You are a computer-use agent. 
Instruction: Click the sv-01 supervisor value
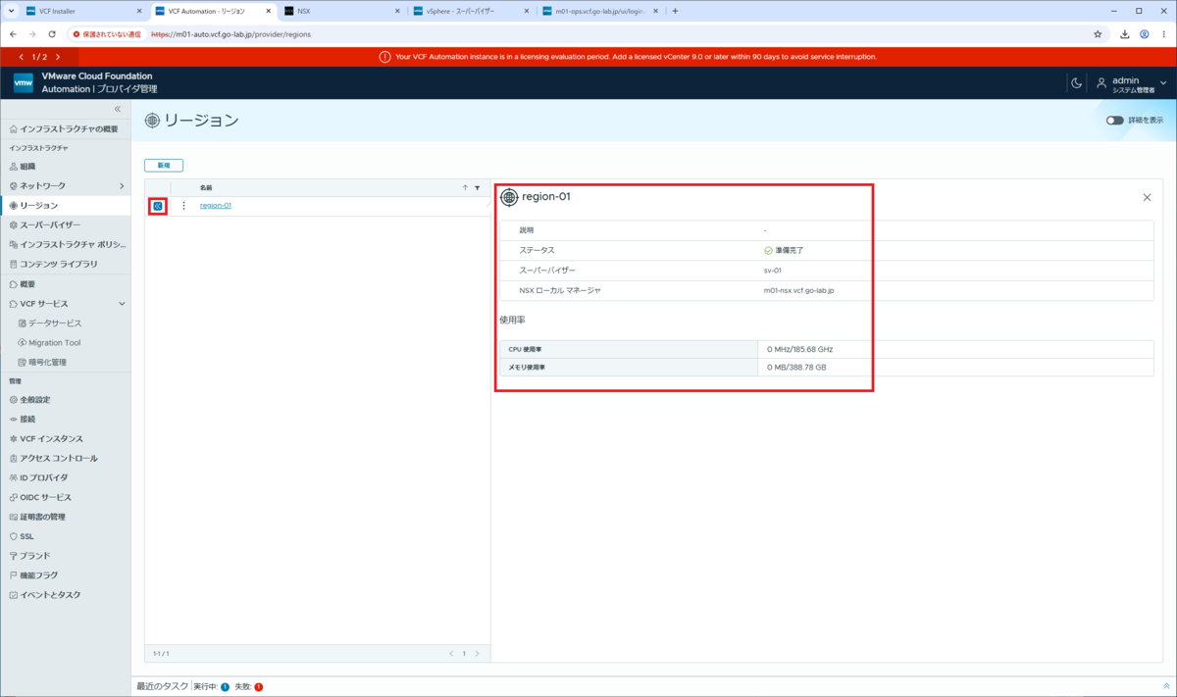coord(772,270)
